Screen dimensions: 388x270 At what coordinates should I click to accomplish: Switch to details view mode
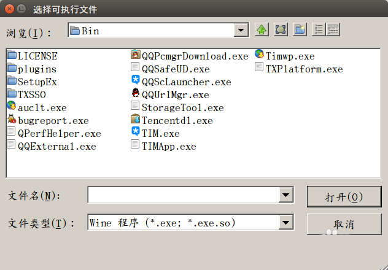333,29
